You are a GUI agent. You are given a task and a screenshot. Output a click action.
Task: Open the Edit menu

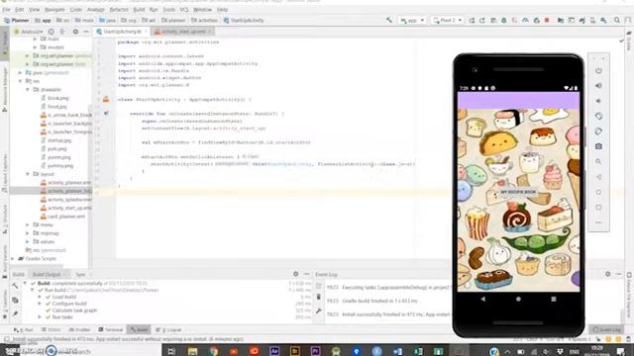point(20,9)
